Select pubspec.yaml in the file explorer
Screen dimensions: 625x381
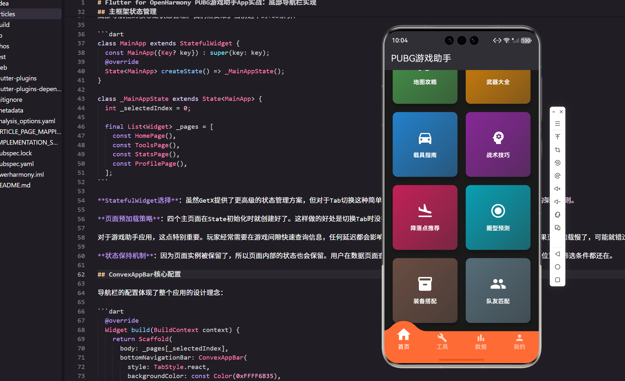click(17, 163)
